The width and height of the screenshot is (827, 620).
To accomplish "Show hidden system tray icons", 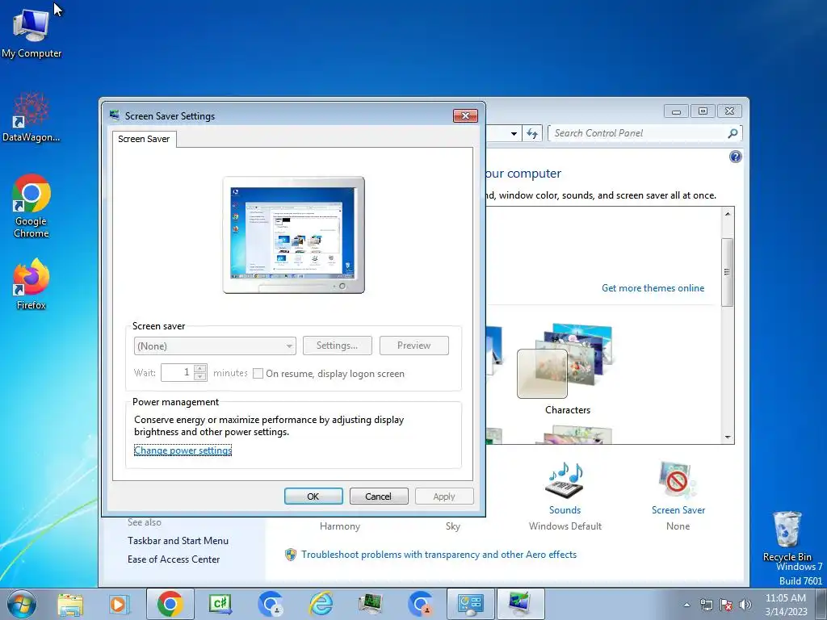I will [x=686, y=605].
